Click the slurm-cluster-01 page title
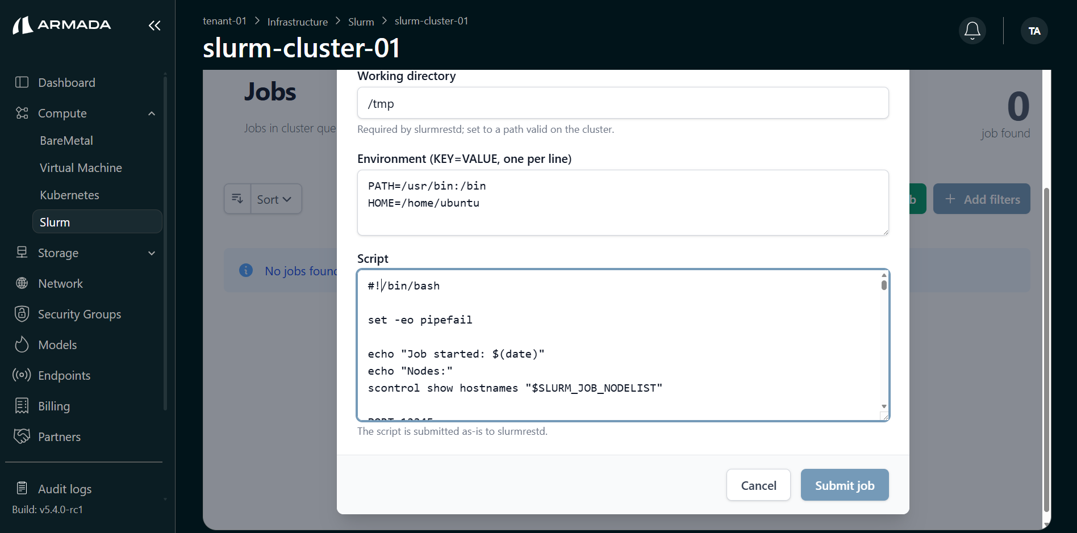 pos(302,48)
